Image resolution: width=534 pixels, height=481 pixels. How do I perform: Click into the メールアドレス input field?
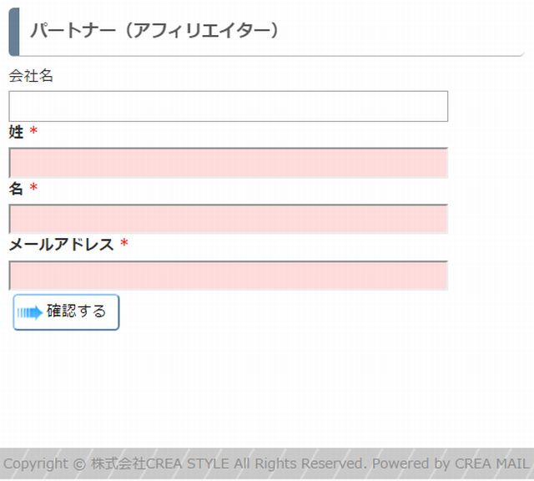[228, 276]
